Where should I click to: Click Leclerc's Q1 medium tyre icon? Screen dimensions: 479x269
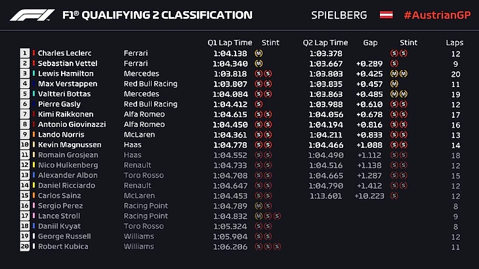tap(259, 53)
